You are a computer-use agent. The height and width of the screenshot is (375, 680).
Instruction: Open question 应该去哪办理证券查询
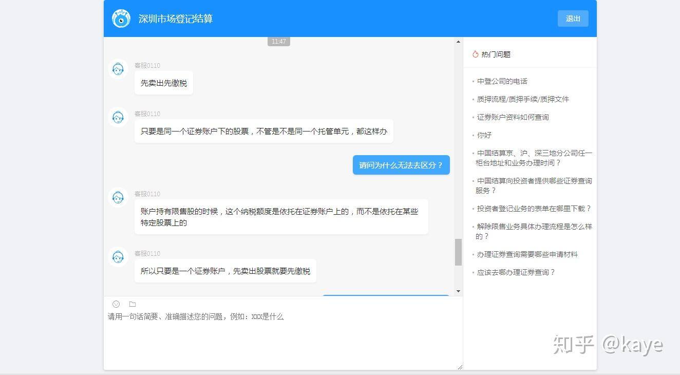tap(516, 272)
